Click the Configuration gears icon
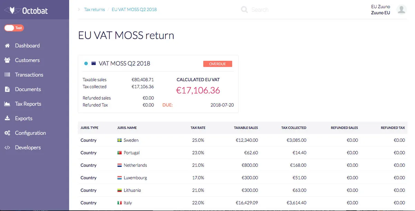The image size is (415, 211). (7, 133)
